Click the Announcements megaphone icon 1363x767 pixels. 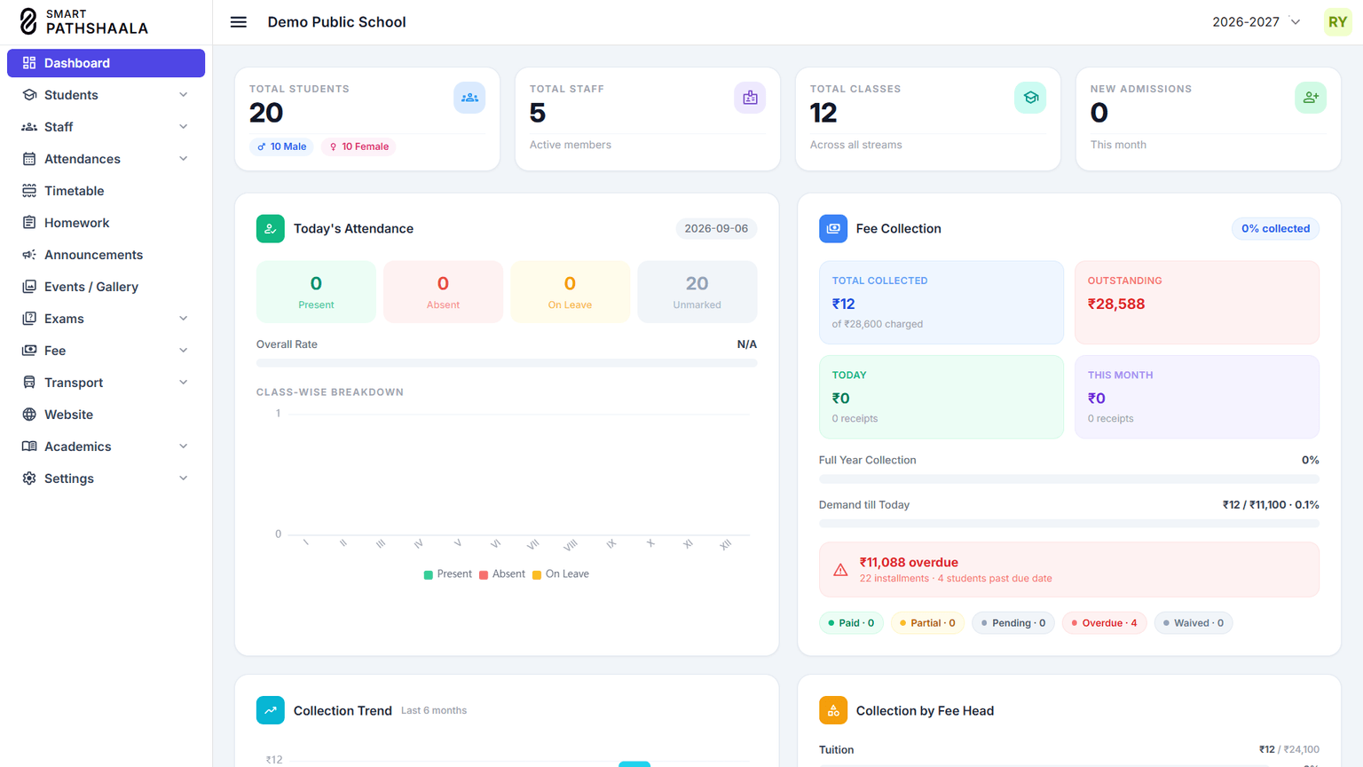(29, 255)
